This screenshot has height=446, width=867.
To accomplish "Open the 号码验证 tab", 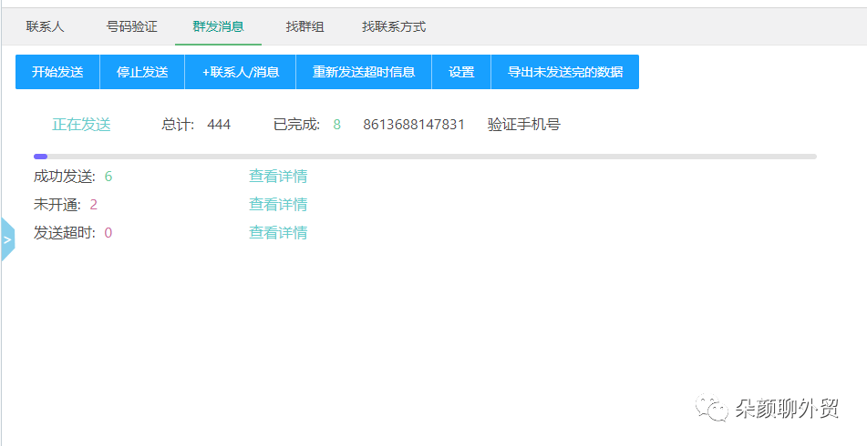I will 132,26.
